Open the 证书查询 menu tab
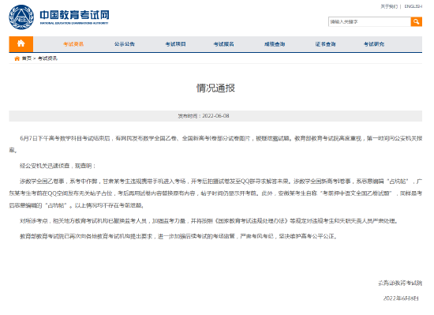Viewport: 434px width, 315px height. pyautogui.click(x=325, y=44)
